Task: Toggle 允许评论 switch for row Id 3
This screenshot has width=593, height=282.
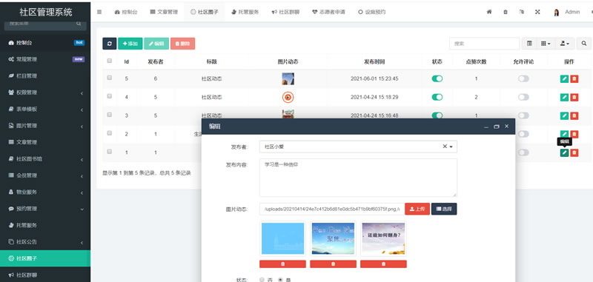Action: [x=523, y=115]
